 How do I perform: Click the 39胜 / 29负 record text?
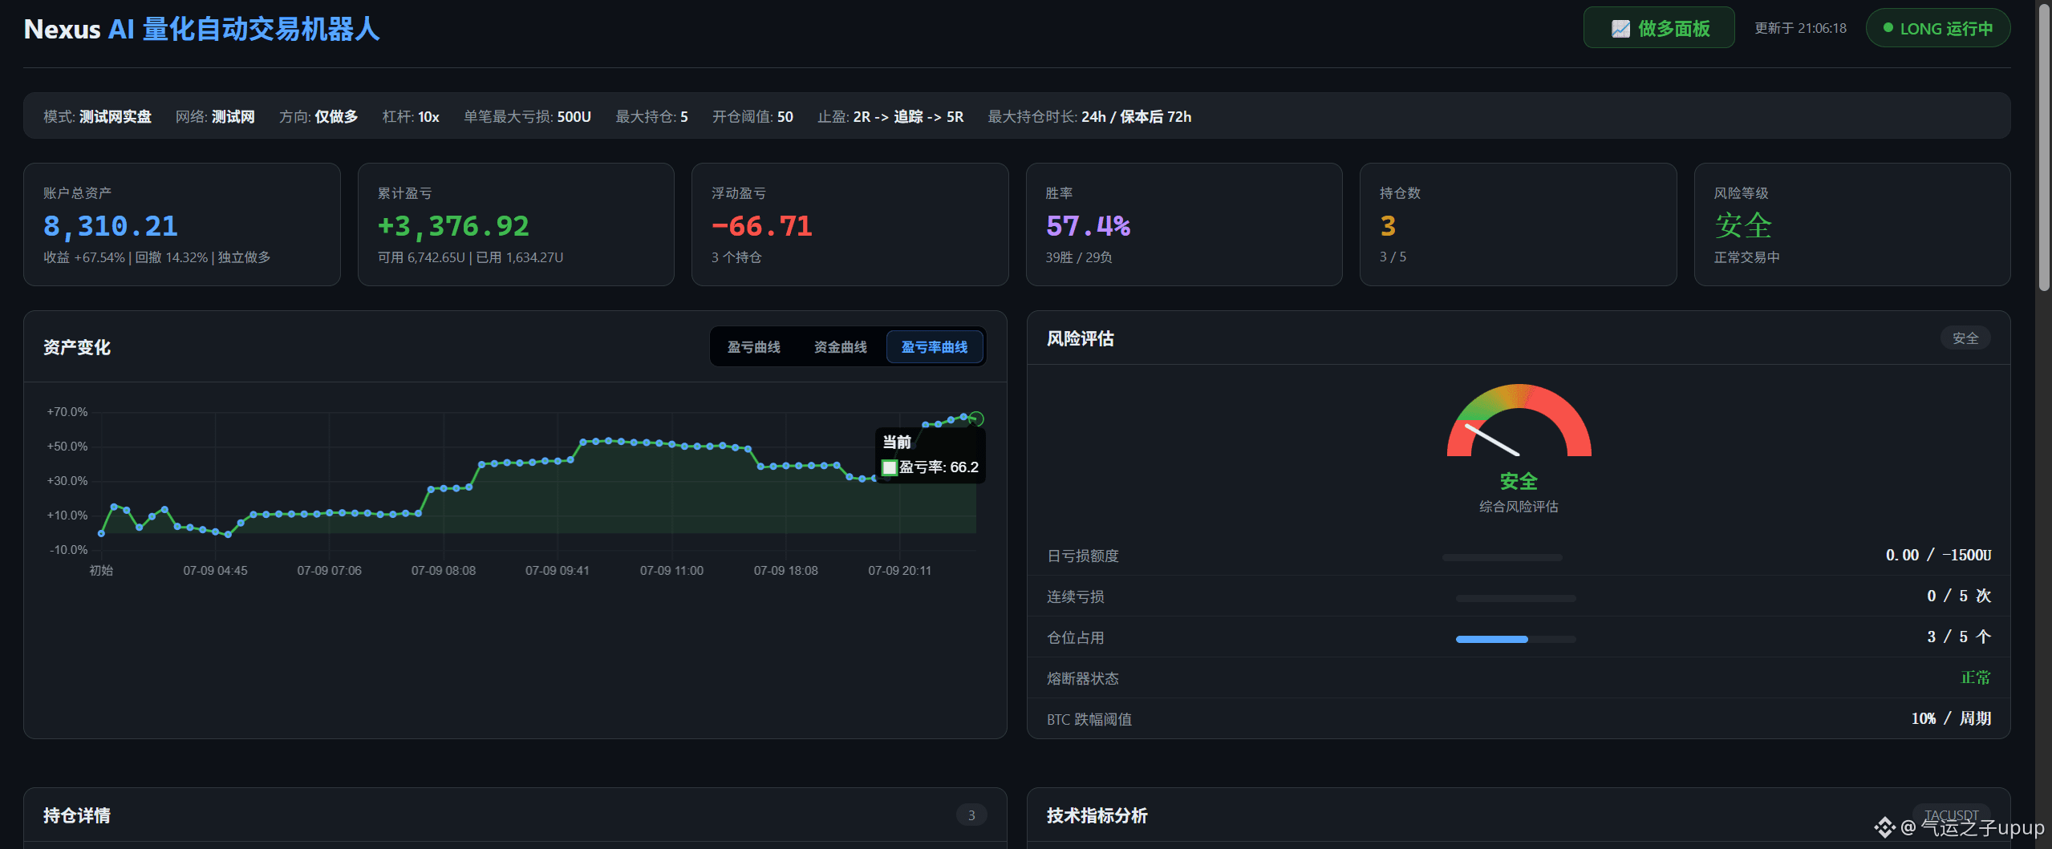coord(1079,257)
